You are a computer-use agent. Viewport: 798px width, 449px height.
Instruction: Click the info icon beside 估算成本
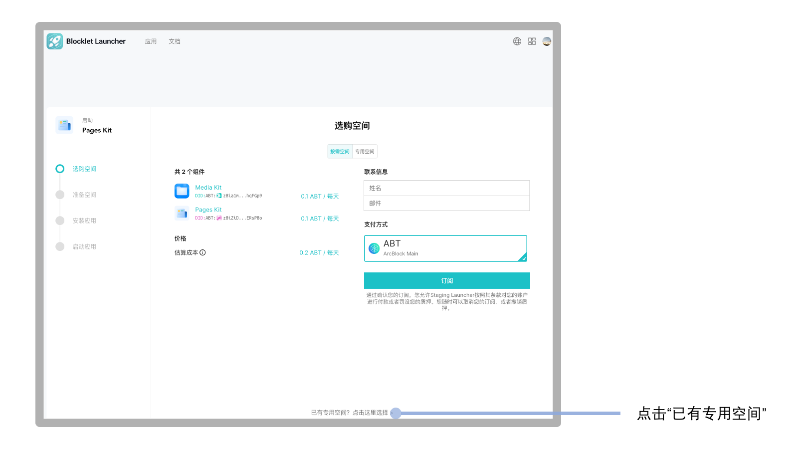(x=203, y=252)
